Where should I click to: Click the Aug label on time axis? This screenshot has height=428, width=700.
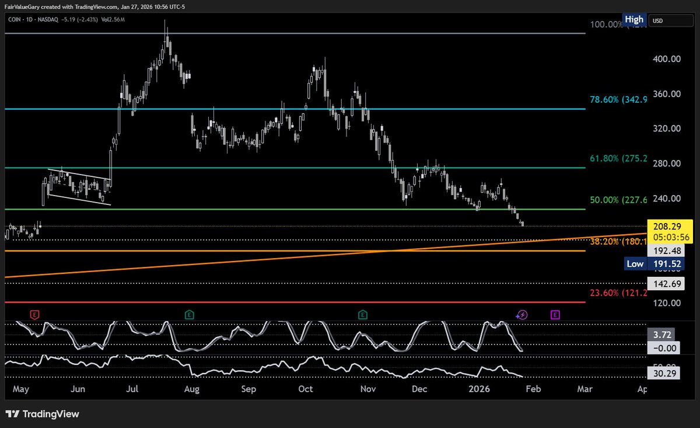pos(192,389)
